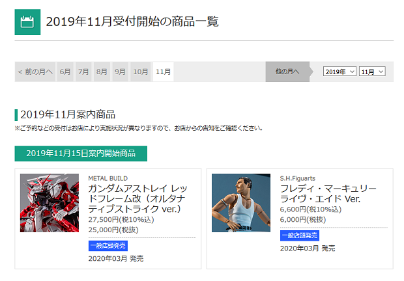The width and height of the screenshot is (404, 281).
Task: Click the 2019年11月受付開始の商品一覧 page title
Action: [x=132, y=21]
